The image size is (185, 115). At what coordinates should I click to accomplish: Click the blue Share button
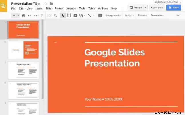174,7
